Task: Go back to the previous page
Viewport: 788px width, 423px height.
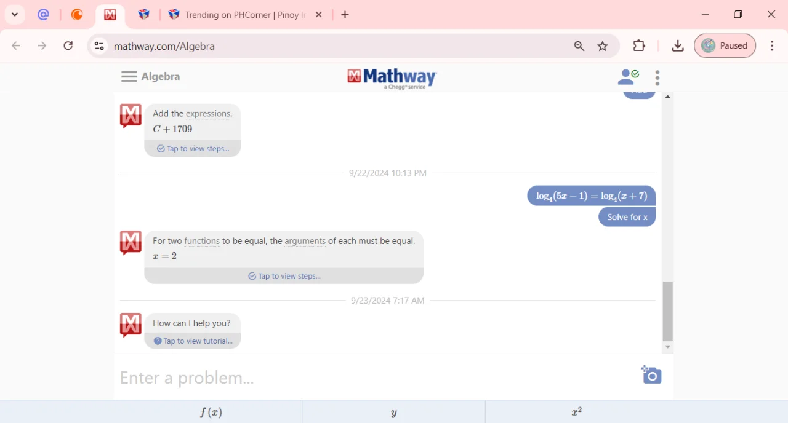Action: tap(17, 45)
